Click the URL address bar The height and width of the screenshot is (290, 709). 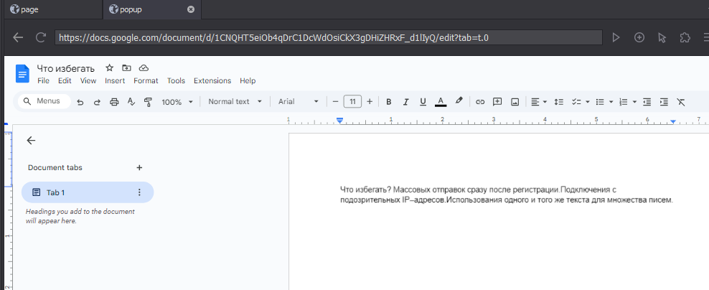(x=328, y=37)
